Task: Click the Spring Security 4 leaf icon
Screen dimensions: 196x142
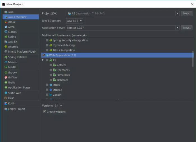Action: (51, 40)
